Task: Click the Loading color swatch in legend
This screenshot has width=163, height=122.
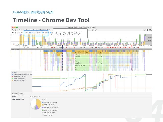Action: 43,102
